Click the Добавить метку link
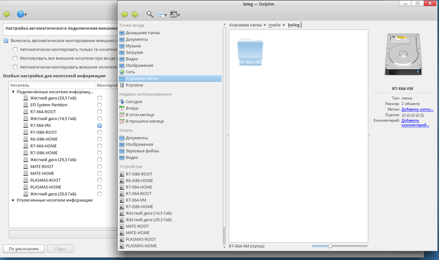 coord(417,110)
